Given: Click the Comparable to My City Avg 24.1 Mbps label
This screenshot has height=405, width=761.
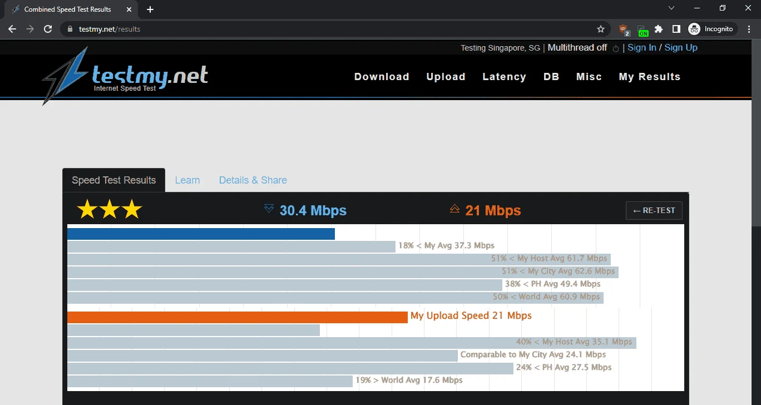Looking at the screenshot, I should pos(533,354).
